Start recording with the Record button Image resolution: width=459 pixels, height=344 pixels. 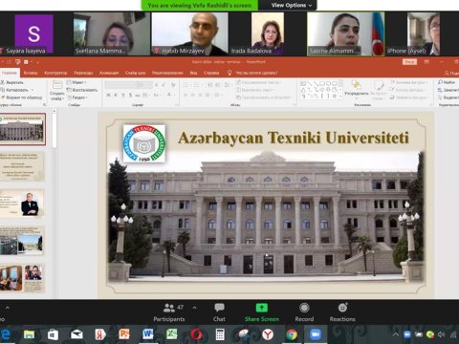point(304,312)
